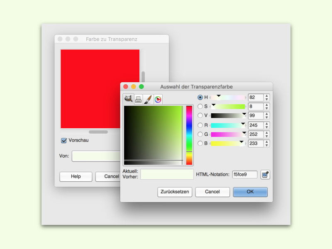
Task: Click the S value field showing 8
Action: [256, 106]
